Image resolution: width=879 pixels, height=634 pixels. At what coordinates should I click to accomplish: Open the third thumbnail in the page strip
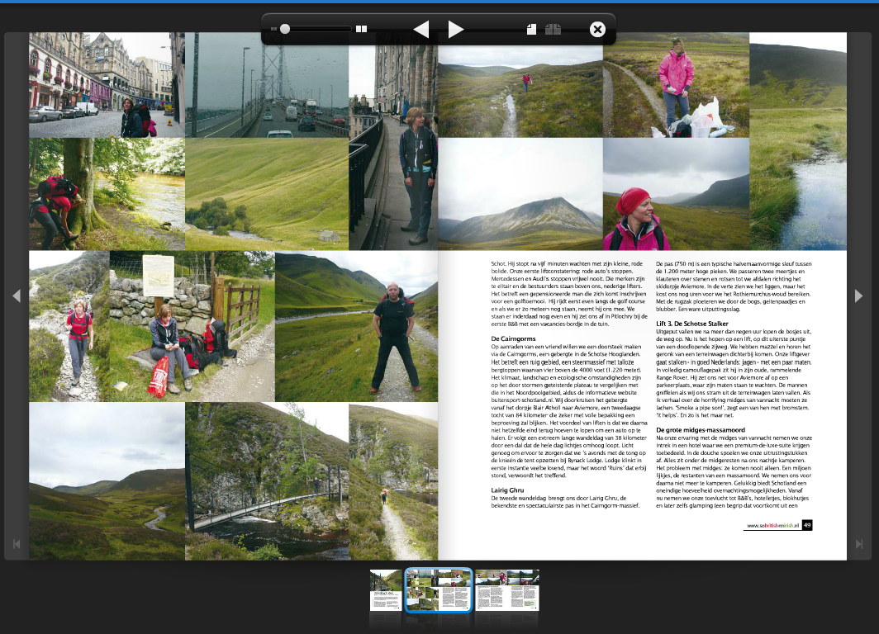click(x=506, y=589)
